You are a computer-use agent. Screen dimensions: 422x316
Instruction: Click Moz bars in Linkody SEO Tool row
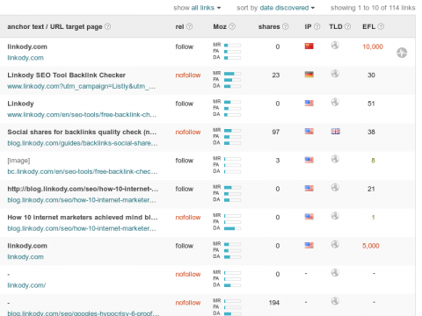point(227,80)
